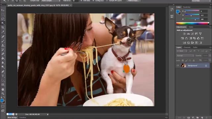Add a Levels adjustment
Image resolution: width=212 pixels, height=119 pixels.
[x=188, y=34]
